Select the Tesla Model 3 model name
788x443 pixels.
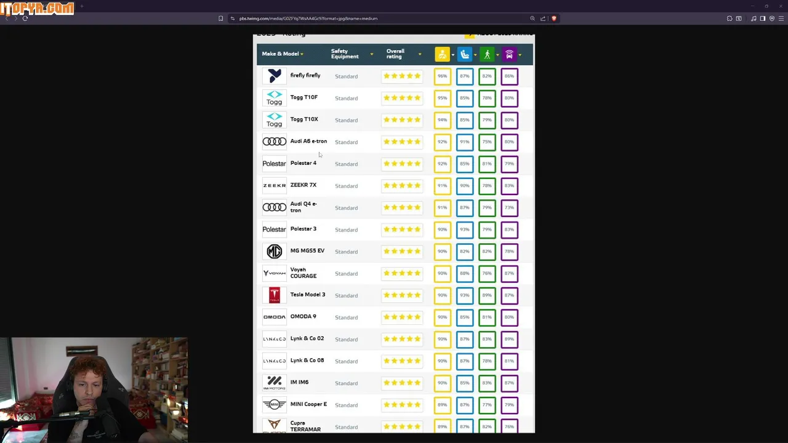[x=308, y=295]
